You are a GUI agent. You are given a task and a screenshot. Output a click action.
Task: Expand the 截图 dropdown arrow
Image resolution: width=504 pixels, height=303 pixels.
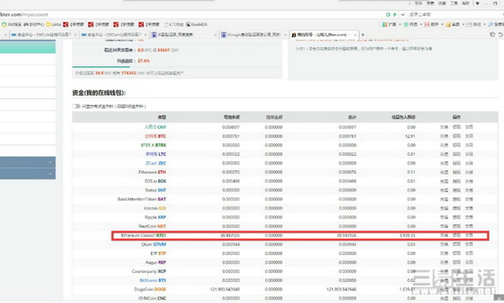point(463,24)
